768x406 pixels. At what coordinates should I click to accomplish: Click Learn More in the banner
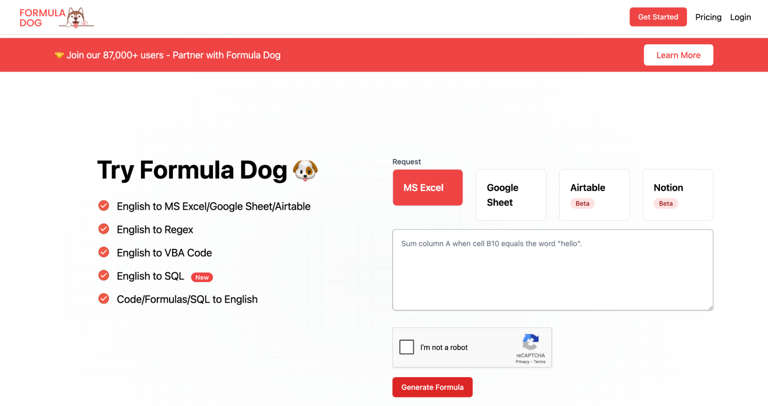coord(678,55)
